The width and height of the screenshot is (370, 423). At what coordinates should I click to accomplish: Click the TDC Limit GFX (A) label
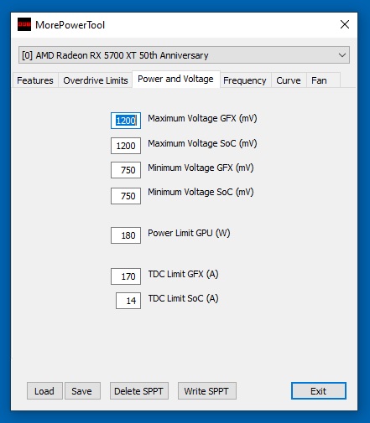(183, 274)
